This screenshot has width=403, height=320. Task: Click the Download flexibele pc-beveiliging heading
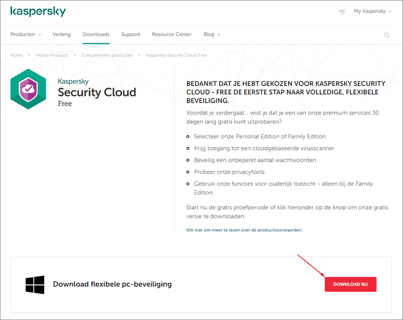(x=112, y=285)
